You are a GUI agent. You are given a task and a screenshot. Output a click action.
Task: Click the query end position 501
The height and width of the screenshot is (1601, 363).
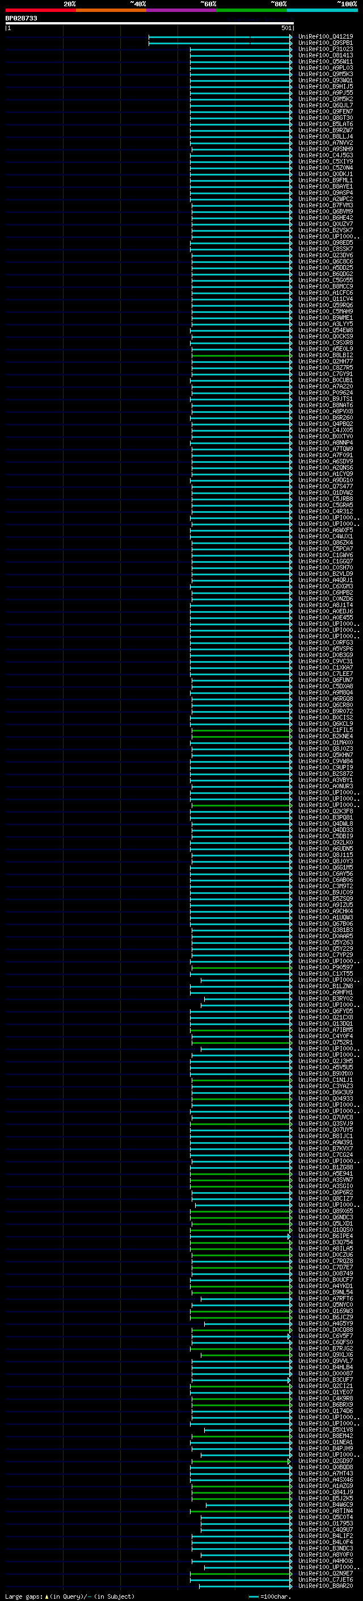286,28
